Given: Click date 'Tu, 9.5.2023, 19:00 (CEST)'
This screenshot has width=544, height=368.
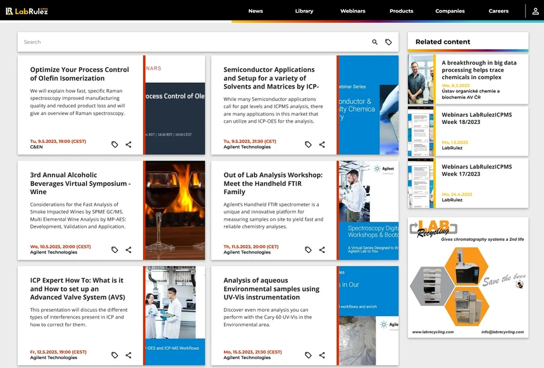Looking at the screenshot, I should 58,141.
